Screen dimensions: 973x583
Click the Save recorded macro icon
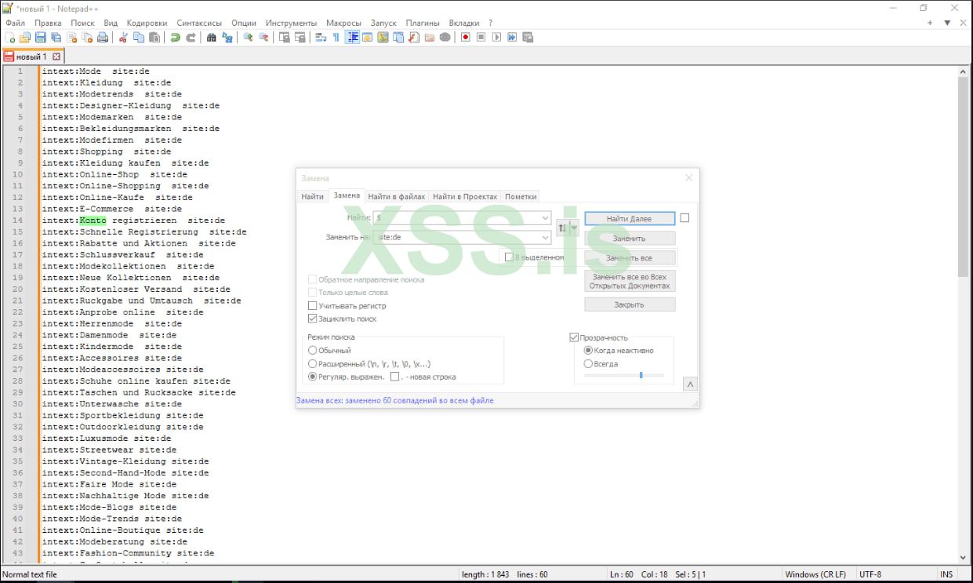tap(528, 37)
